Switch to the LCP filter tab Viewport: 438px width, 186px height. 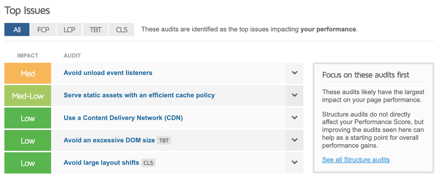(69, 29)
